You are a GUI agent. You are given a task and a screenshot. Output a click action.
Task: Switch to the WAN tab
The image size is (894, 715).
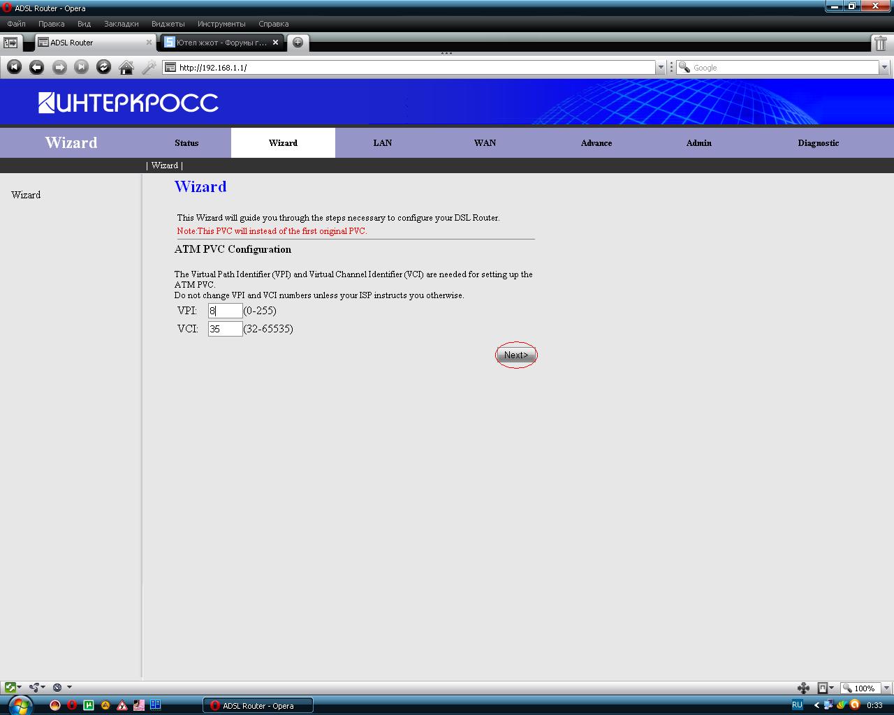(x=485, y=143)
